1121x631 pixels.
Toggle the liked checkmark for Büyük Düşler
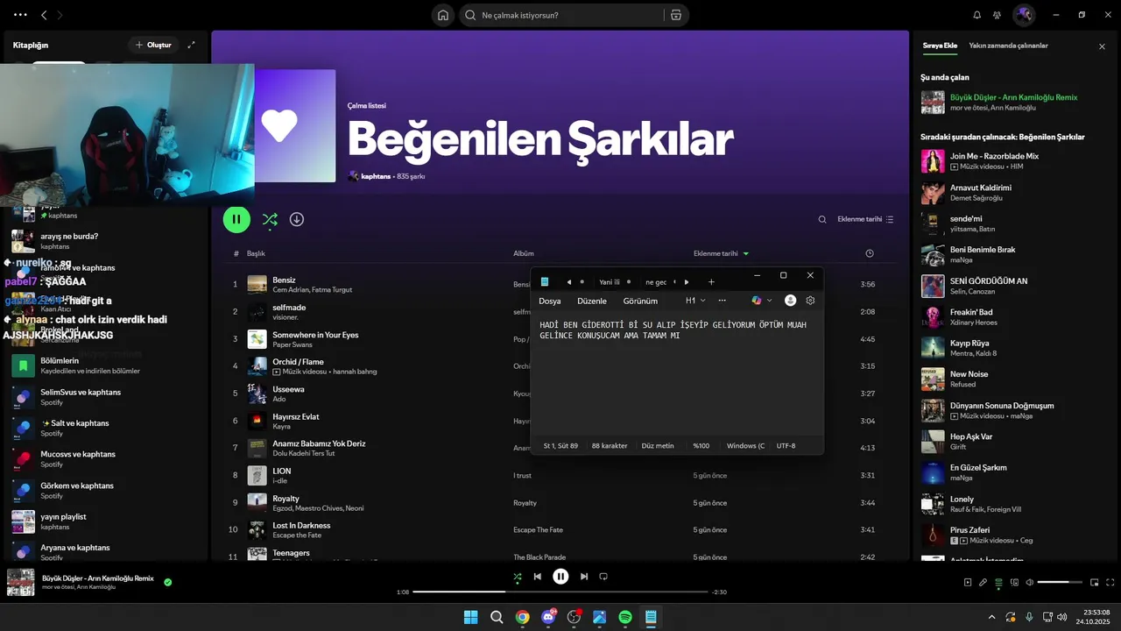tap(167, 582)
